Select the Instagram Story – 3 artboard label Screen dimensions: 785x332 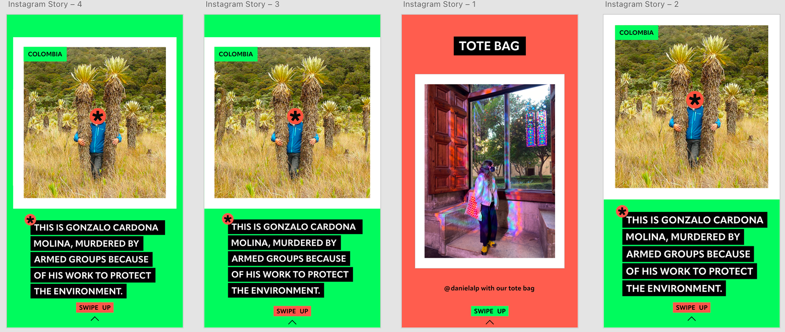[x=242, y=4]
